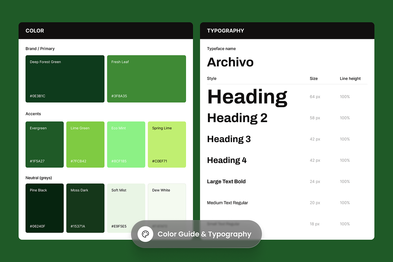Select the "Heading 3" style sample
393x262 pixels.
[x=229, y=139]
